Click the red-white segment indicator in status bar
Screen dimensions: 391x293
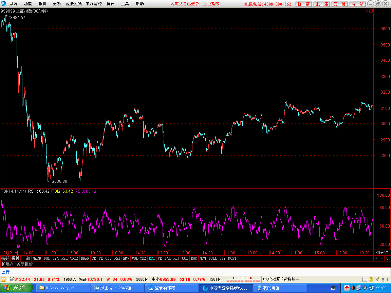pyautogui.click(x=243, y=279)
